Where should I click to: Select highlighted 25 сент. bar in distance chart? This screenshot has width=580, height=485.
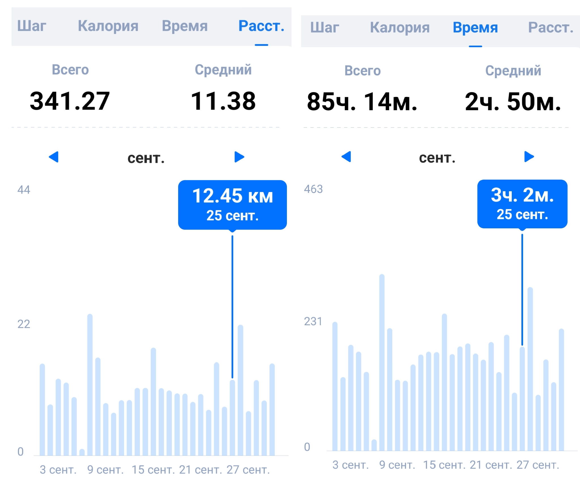(233, 418)
